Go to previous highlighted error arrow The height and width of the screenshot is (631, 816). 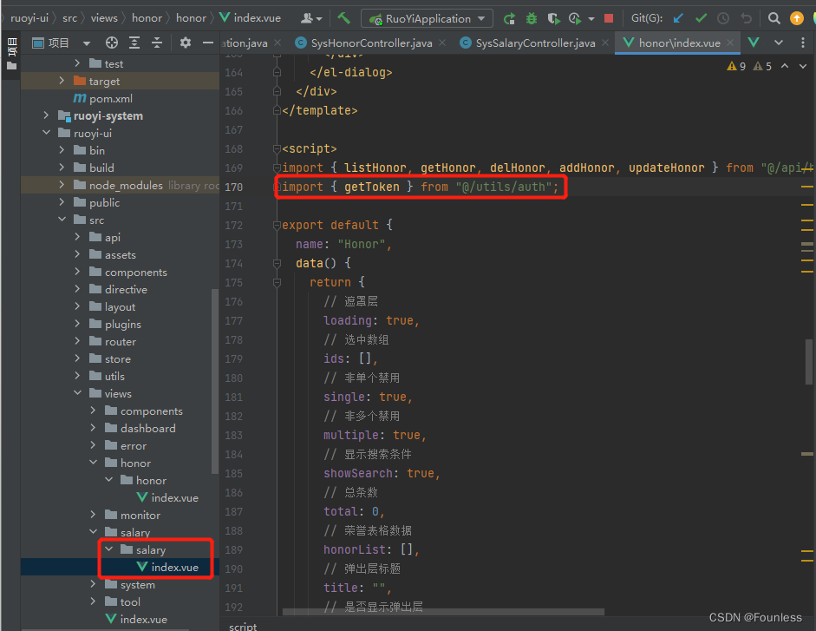coord(785,66)
